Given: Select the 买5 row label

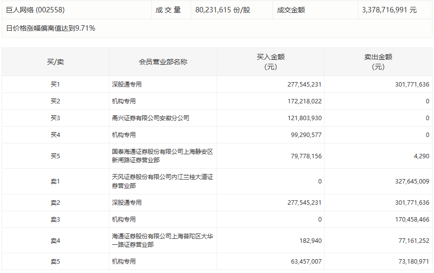Looking at the screenshot, I should (55, 156).
